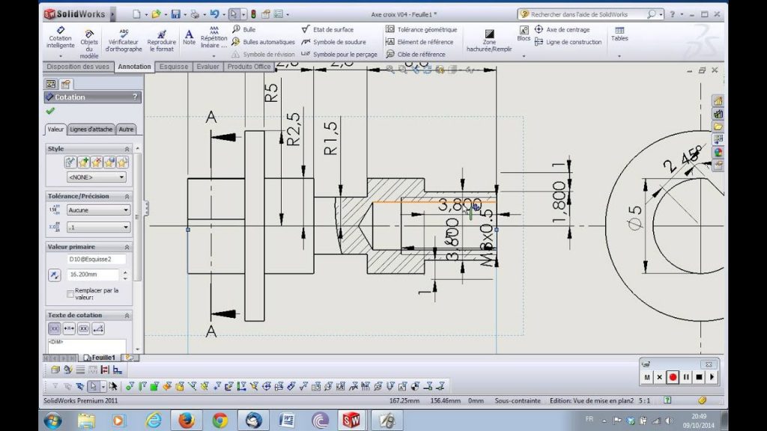Open Chrome from the taskbar
The height and width of the screenshot is (431, 767).
(x=220, y=421)
